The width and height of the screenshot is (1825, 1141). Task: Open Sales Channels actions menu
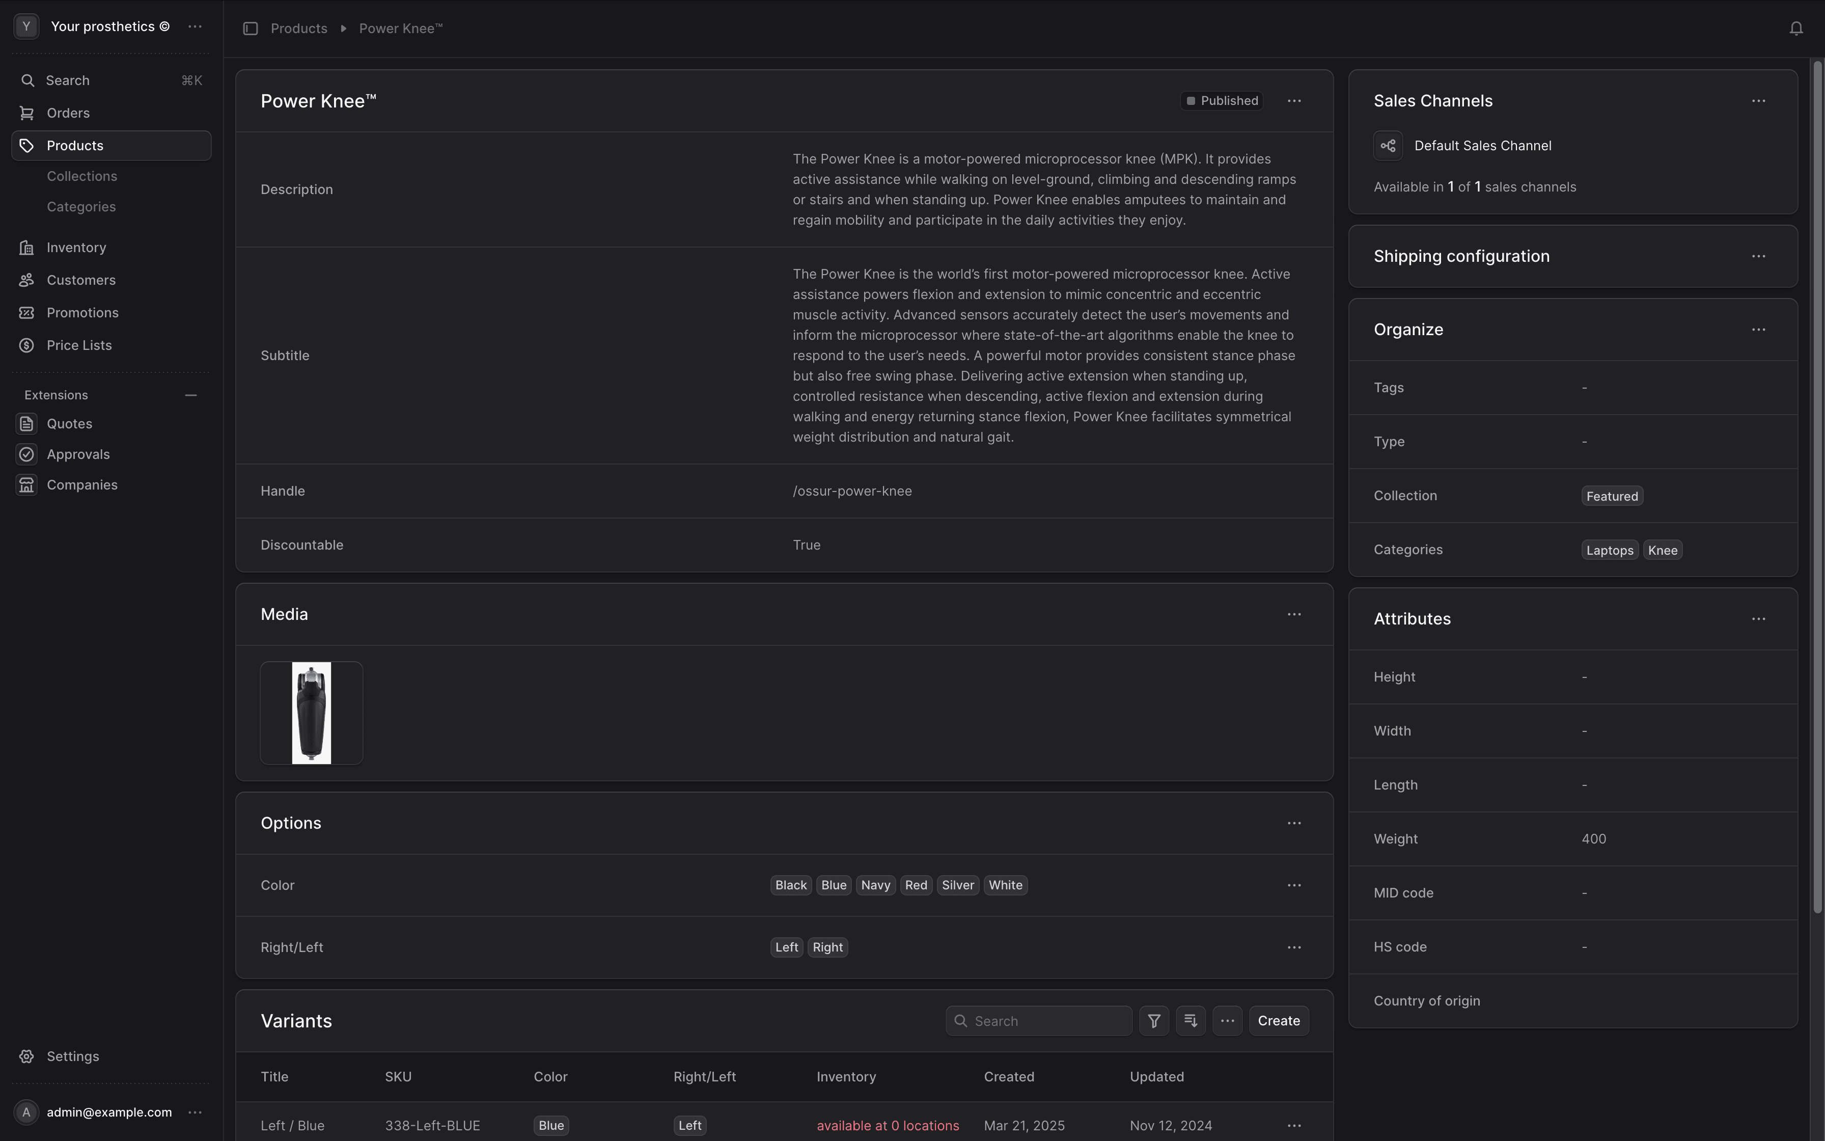tap(1759, 101)
